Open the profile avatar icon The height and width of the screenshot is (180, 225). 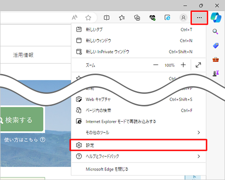coord(183,18)
